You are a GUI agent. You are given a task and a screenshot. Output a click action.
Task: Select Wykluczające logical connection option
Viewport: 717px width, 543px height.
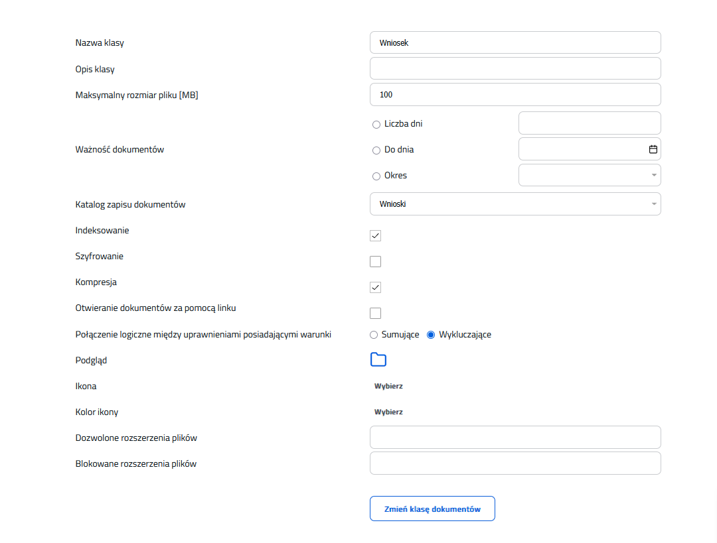click(x=431, y=335)
